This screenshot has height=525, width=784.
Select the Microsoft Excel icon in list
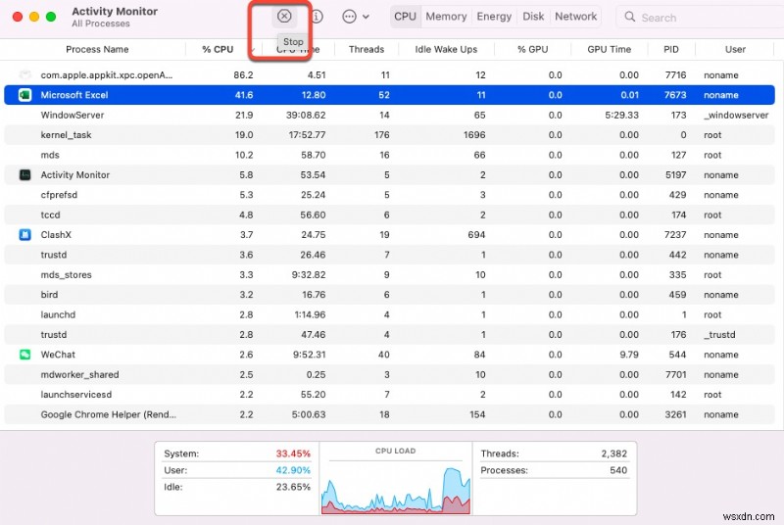point(25,95)
